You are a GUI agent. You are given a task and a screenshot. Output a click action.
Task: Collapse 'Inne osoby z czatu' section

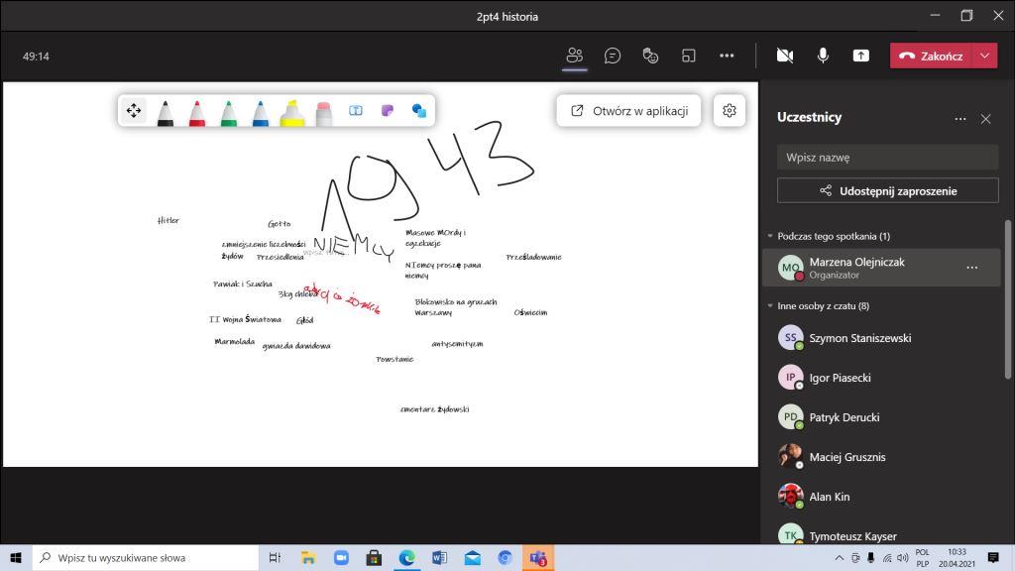pyautogui.click(x=770, y=306)
